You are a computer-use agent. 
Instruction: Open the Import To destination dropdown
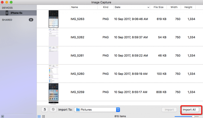118,110
